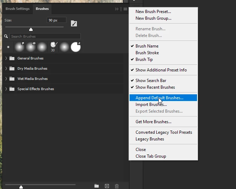This screenshot has height=189, width=236.
Task: Load Converted Legacy Tool Presets
Action: click(x=163, y=132)
